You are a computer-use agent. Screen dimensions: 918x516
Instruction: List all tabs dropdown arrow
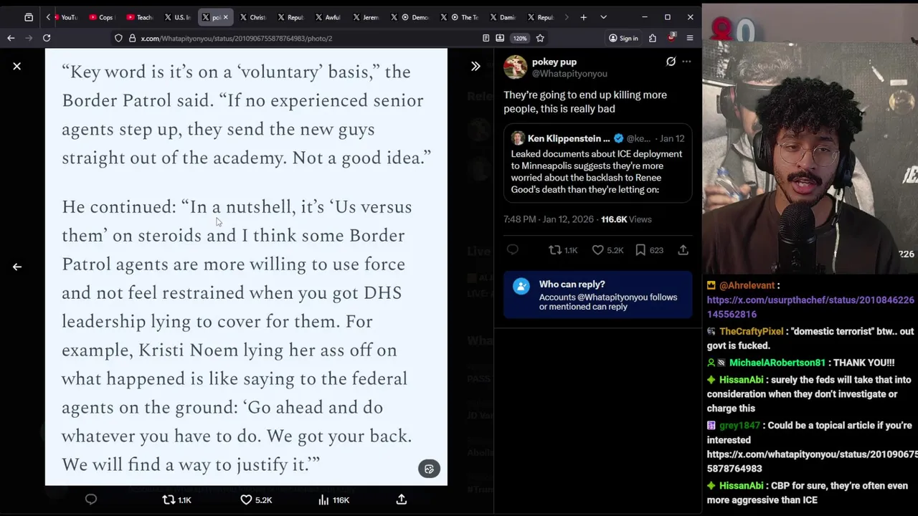click(x=603, y=17)
